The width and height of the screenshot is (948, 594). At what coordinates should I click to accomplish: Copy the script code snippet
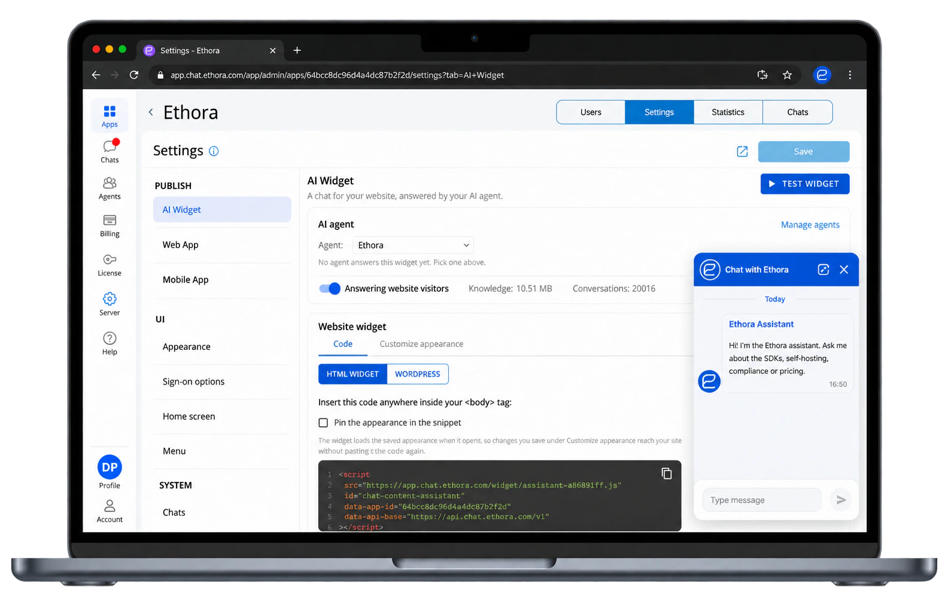[666, 474]
